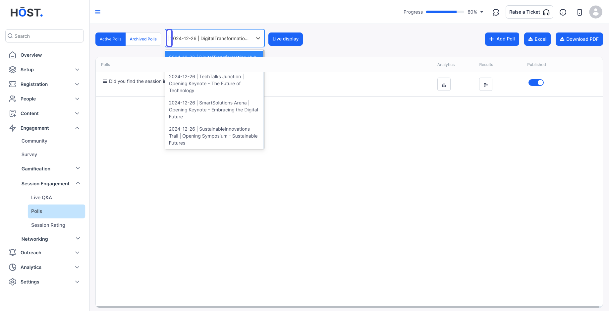Collapse the Engagement menu chevron
The image size is (609, 311).
77,128
